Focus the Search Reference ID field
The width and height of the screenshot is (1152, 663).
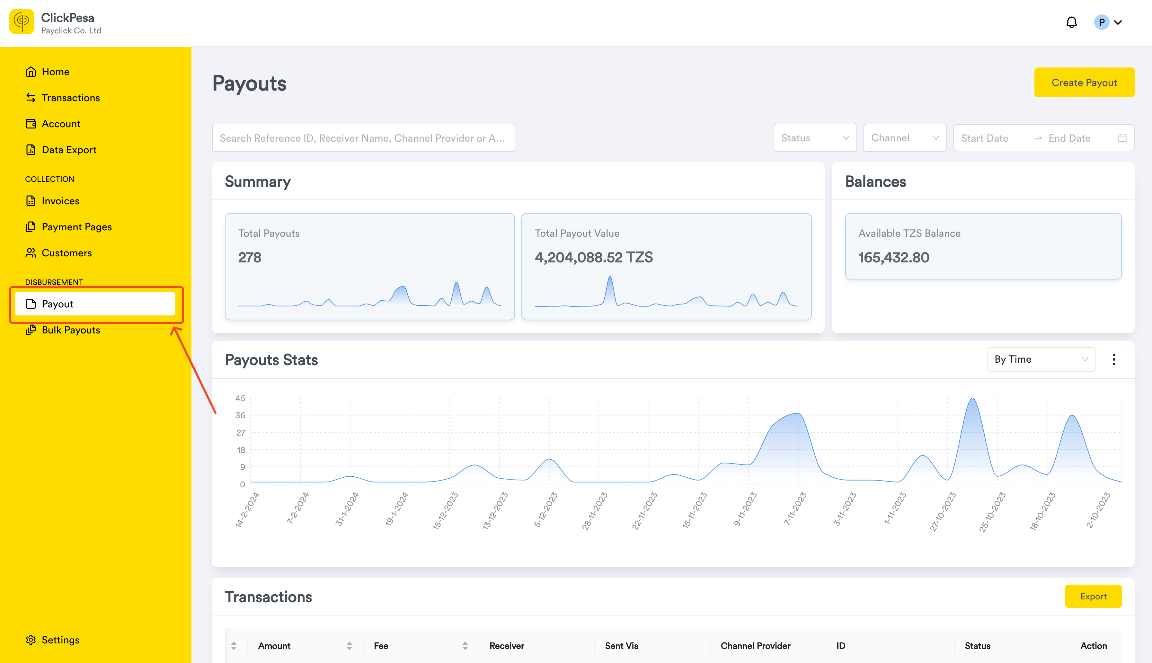[363, 138]
